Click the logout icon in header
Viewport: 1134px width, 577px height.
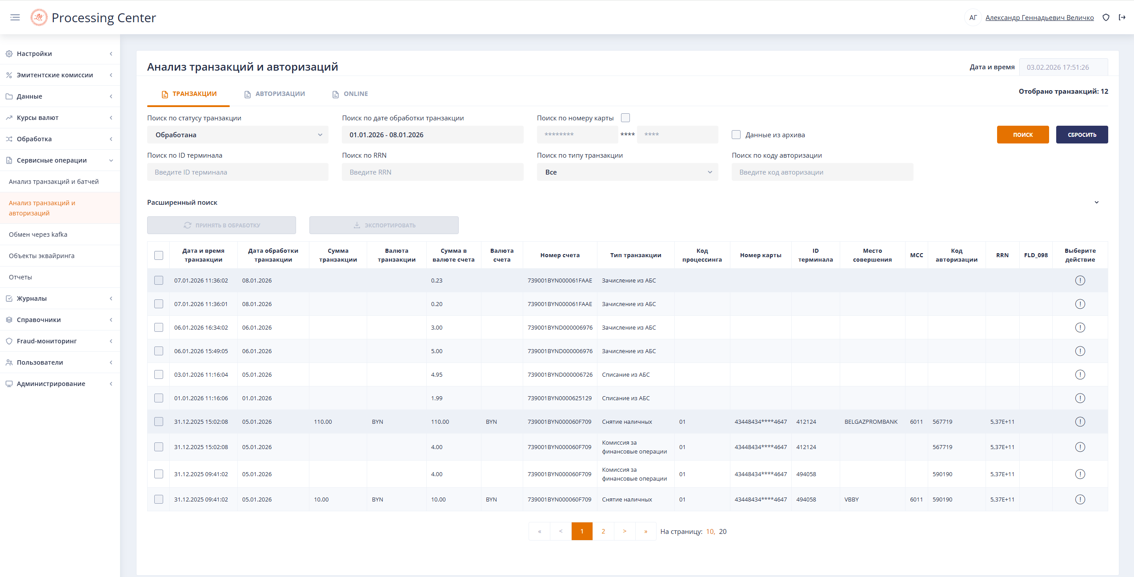click(1122, 17)
